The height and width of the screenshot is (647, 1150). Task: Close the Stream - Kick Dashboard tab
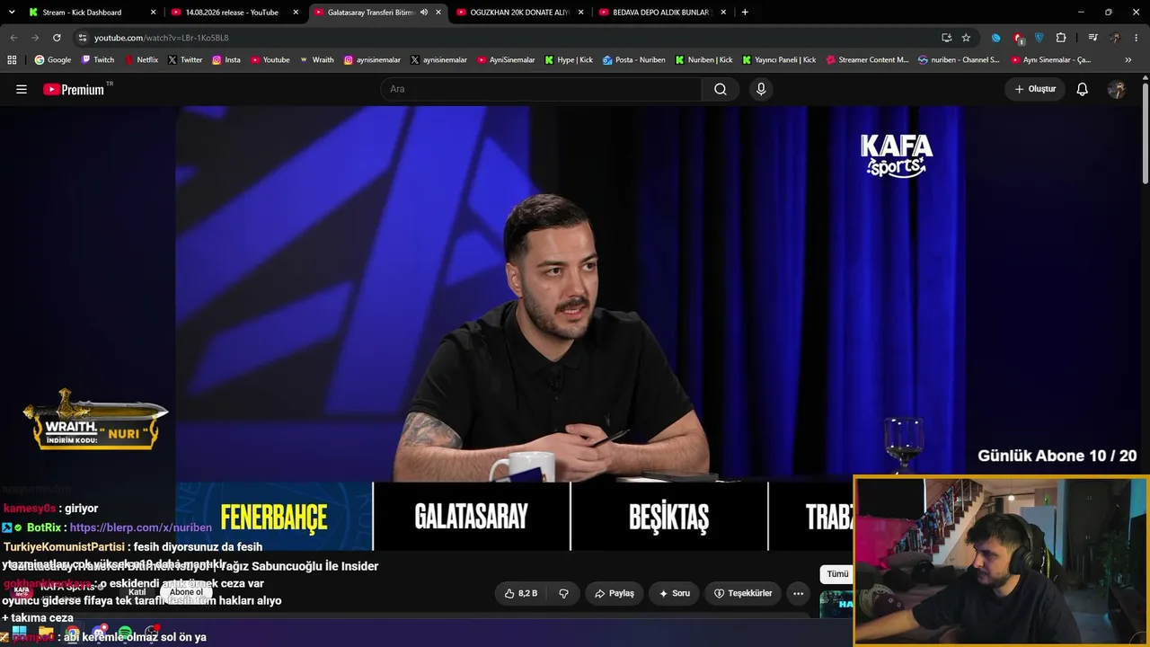(153, 13)
